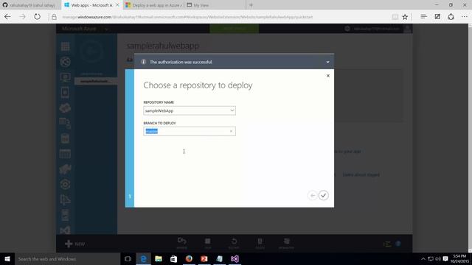This screenshot has height=265, width=472.
Task: Add page to favorites with star
Action: 405,17
